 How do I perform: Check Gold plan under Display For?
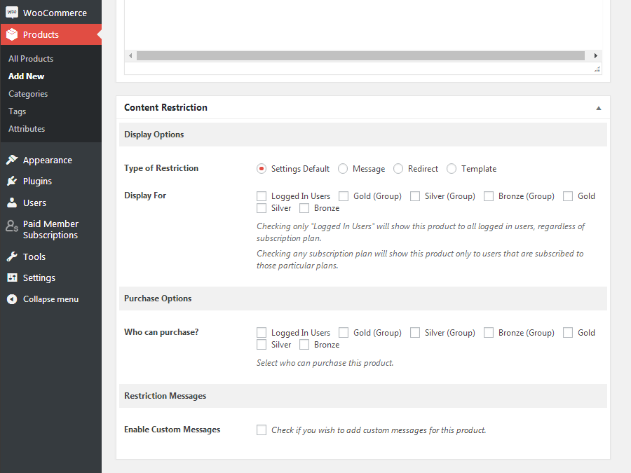tap(568, 196)
